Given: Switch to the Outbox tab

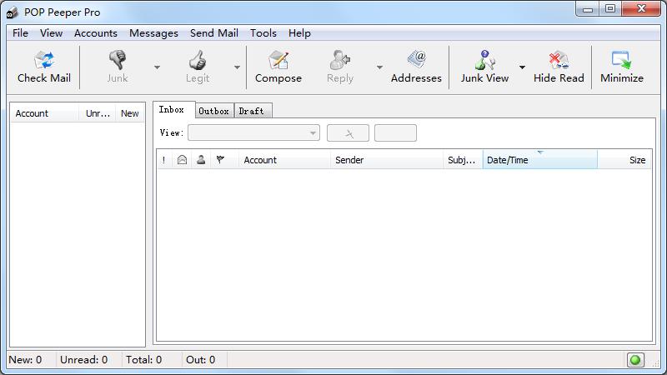Looking at the screenshot, I should point(213,111).
